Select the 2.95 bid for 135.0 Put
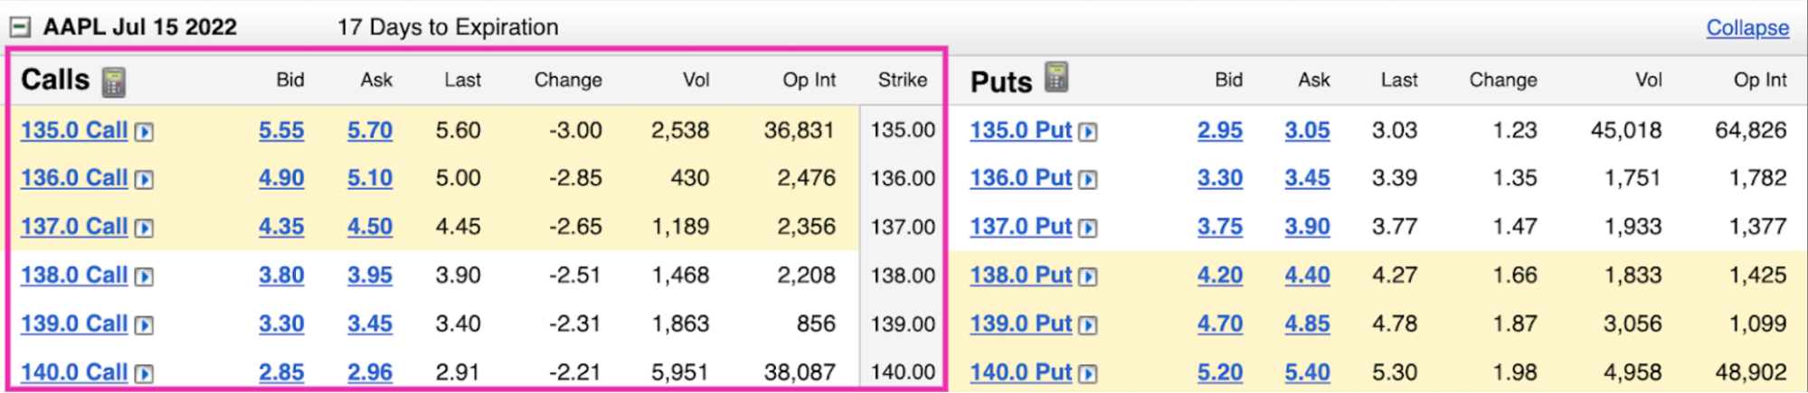Screen dimensions: 1808x393 (1219, 130)
